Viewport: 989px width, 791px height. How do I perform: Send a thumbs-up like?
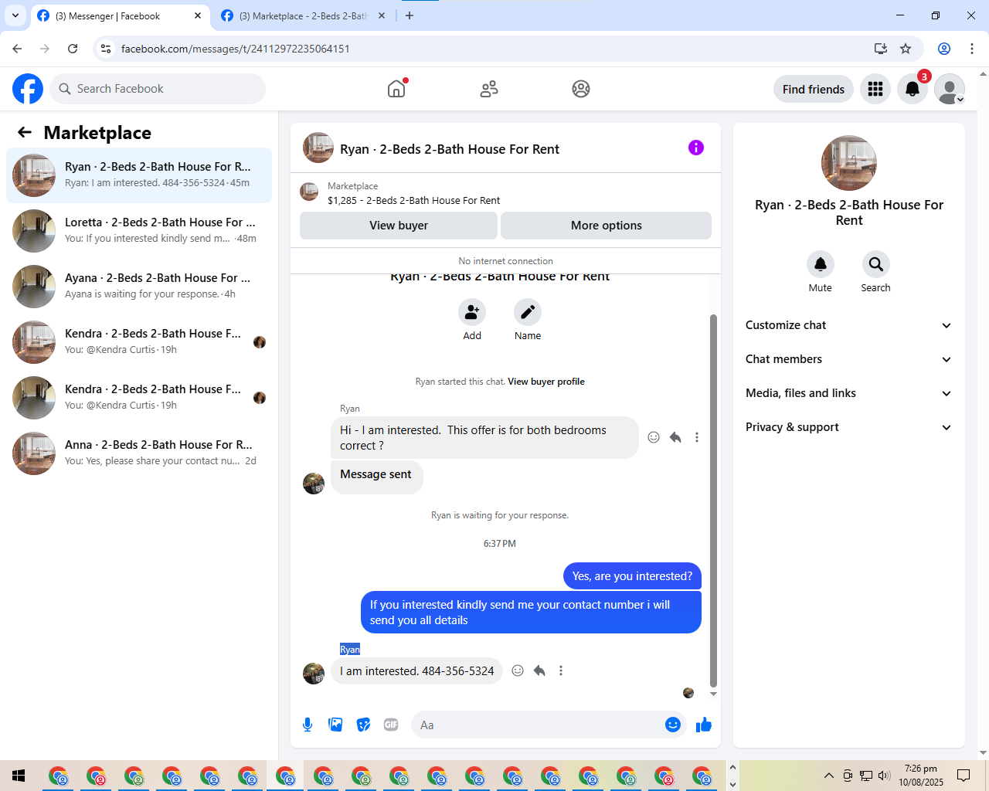(x=704, y=725)
